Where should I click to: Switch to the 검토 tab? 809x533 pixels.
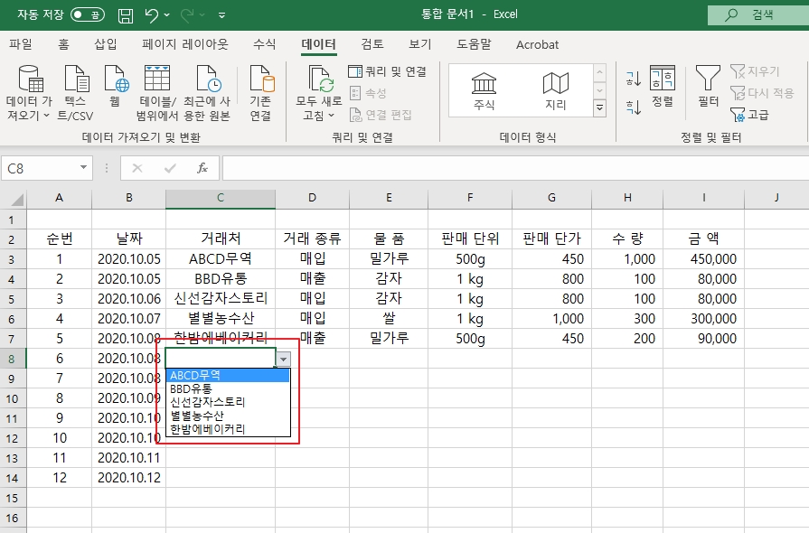coord(372,44)
